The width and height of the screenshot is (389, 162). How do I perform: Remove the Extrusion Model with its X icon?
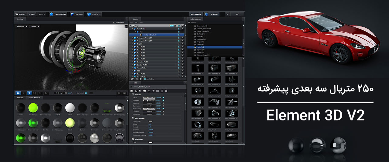coord(182,62)
